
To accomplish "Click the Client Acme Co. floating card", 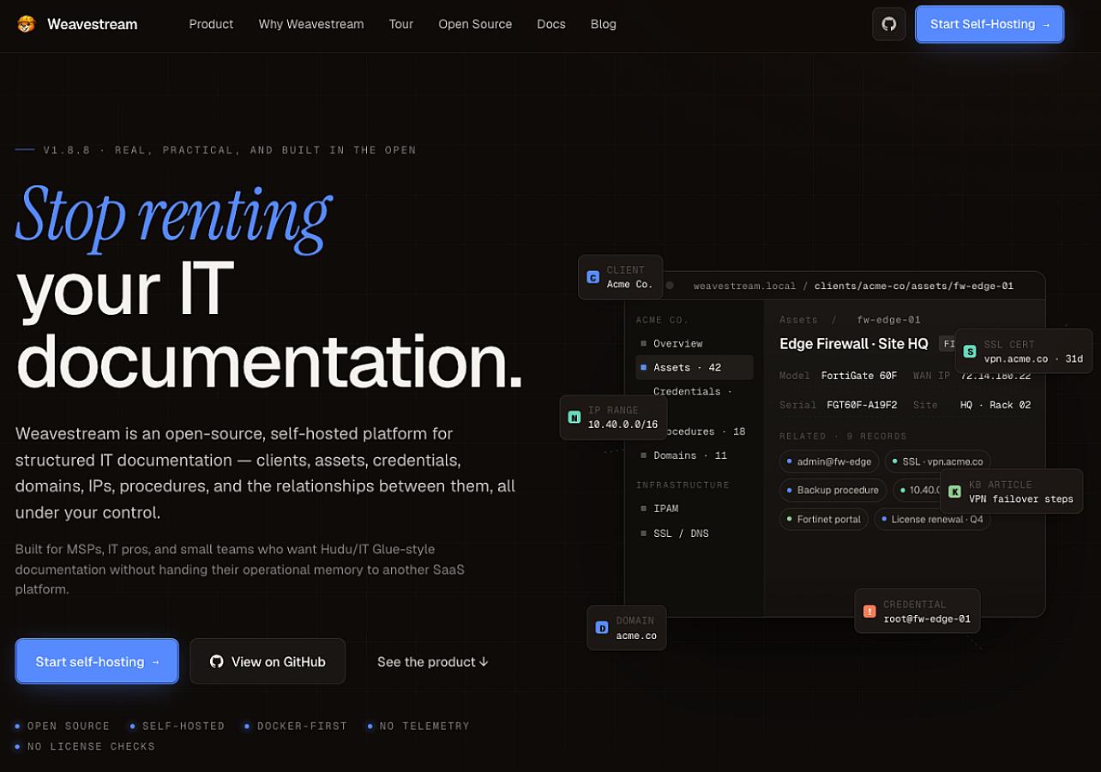I will point(621,277).
